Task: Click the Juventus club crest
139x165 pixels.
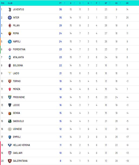Action: (x=10, y=10)
